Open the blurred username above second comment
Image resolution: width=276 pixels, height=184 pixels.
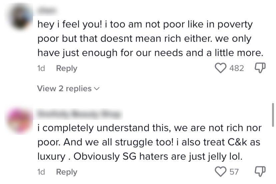pyautogui.click(x=78, y=114)
